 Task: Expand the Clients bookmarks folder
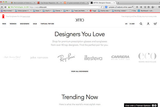coord(57,11)
